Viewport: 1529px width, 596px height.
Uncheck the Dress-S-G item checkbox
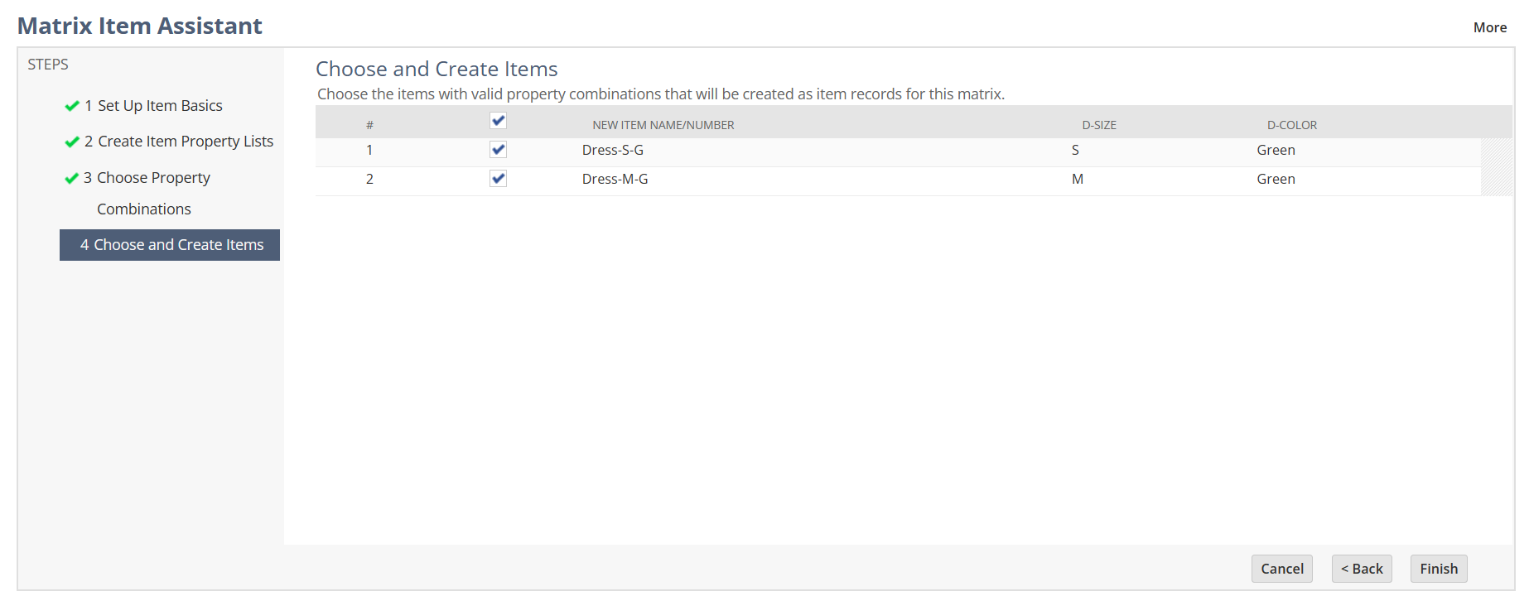pos(498,150)
